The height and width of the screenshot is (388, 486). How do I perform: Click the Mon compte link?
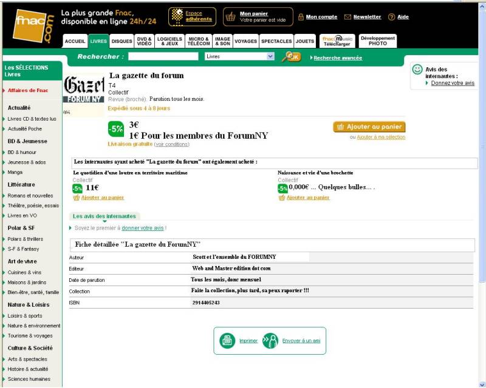pos(321,17)
